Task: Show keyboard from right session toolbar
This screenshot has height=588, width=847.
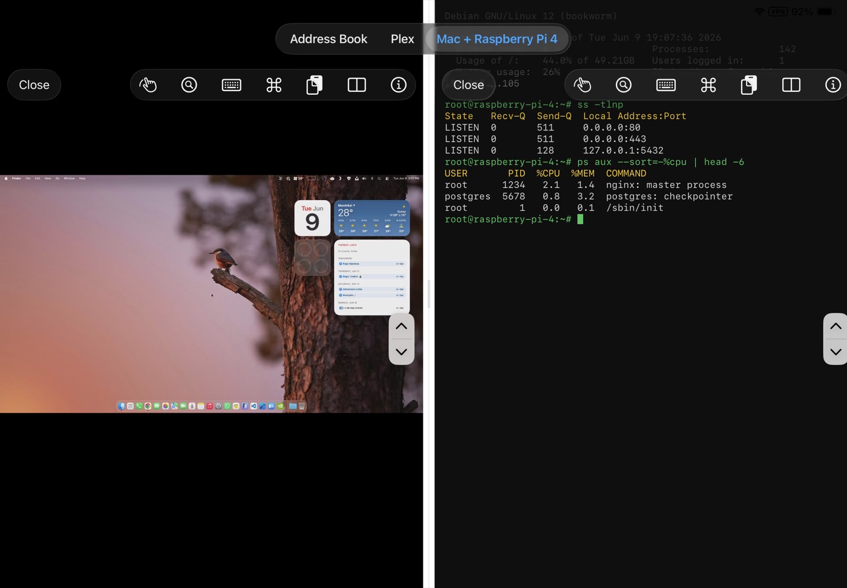Action: (666, 85)
